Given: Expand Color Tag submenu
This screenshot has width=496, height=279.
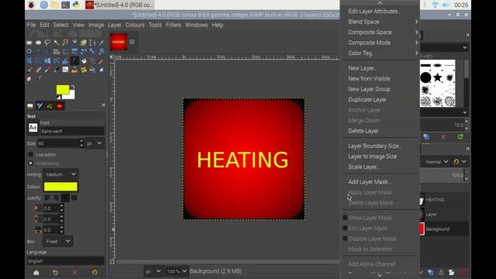Looking at the screenshot, I should [x=381, y=53].
